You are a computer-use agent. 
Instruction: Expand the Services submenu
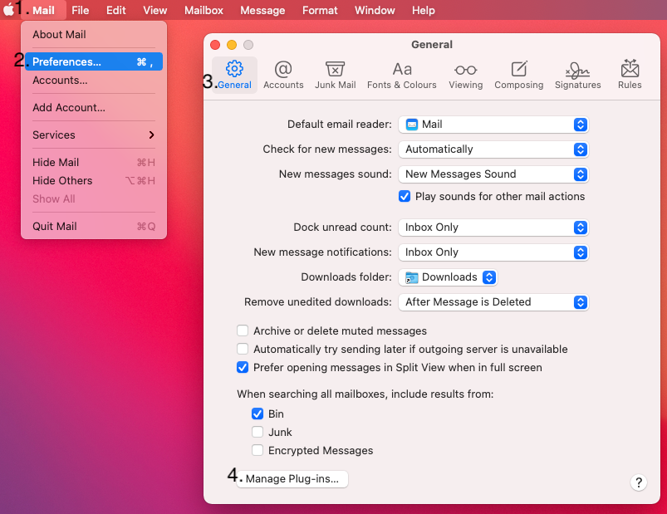click(94, 135)
